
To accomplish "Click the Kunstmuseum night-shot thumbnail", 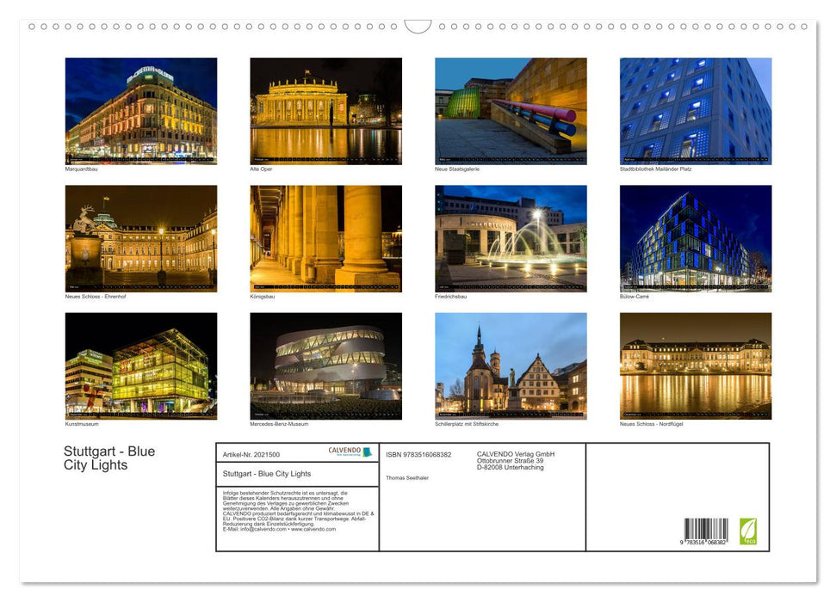I will pyautogui.click(x=140, y=365).
